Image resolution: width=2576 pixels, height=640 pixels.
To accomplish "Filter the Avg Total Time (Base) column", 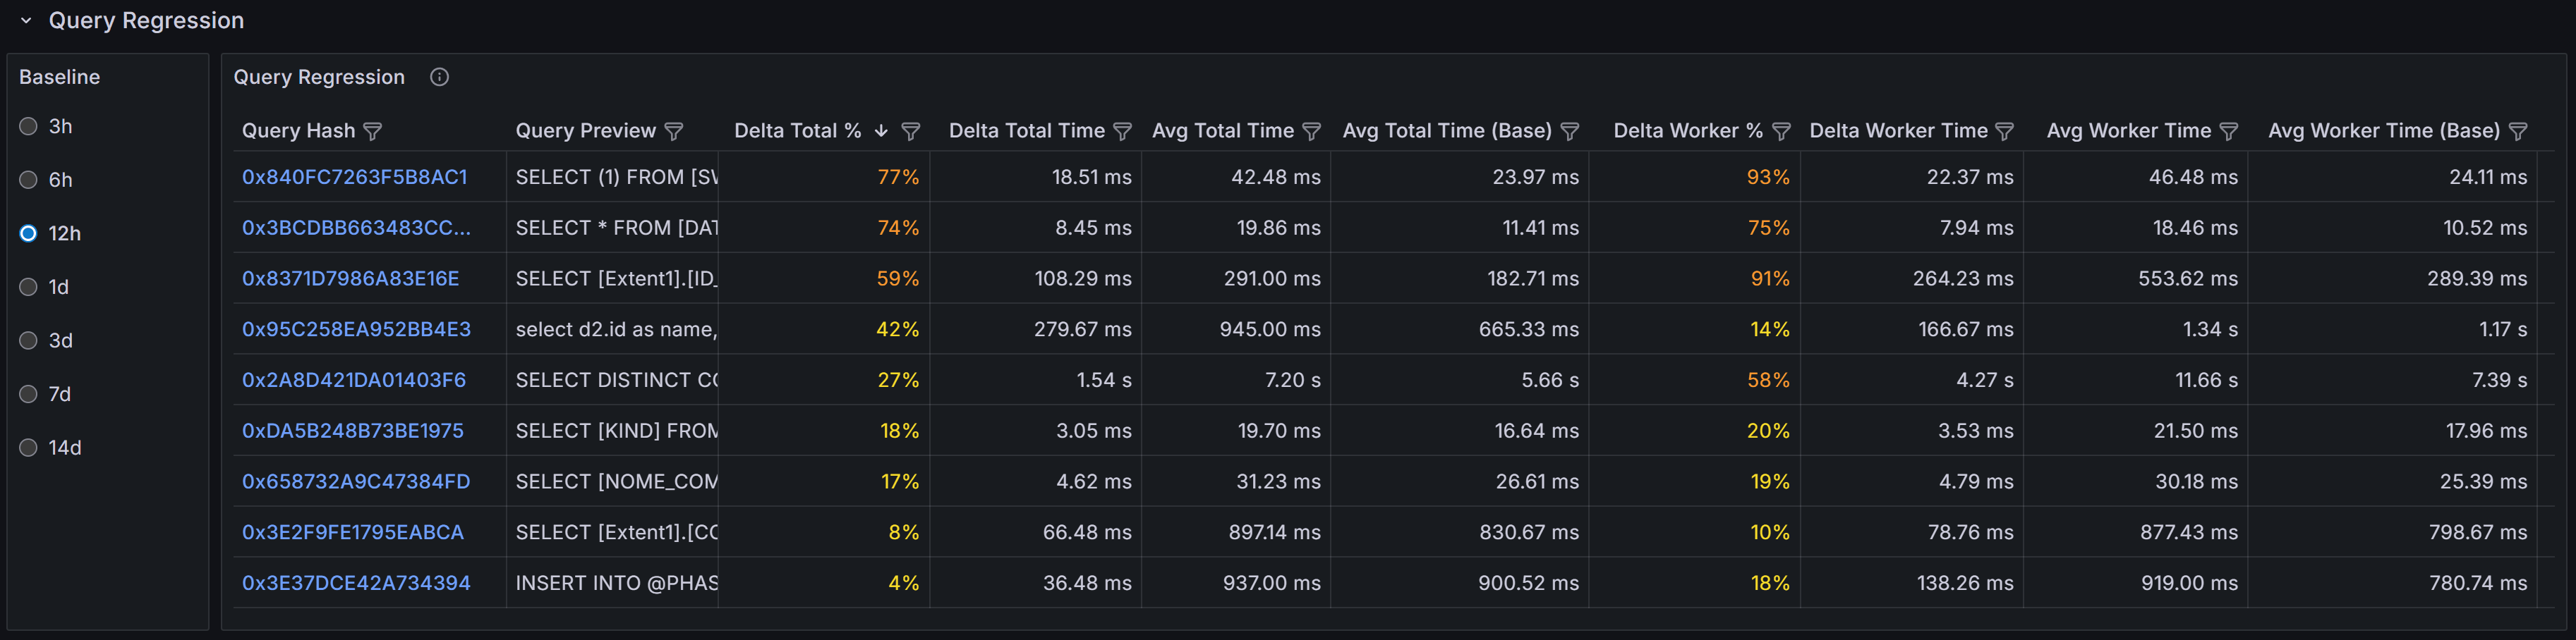I will click(x=1570, y=131).
